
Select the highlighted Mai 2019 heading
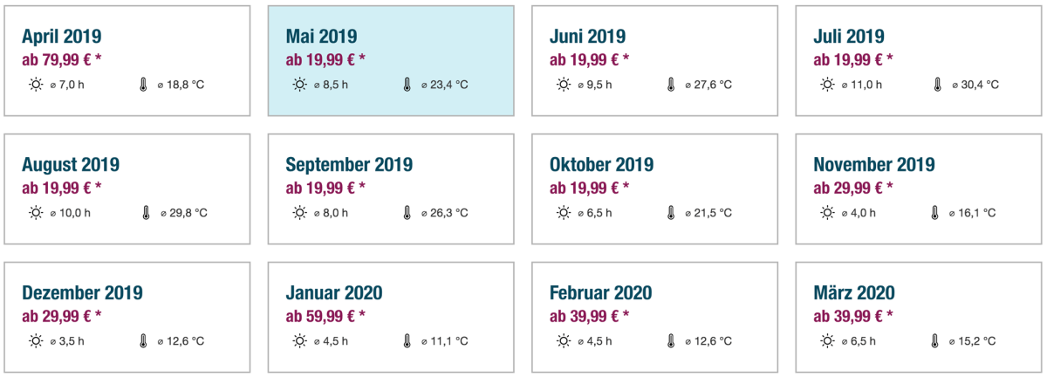click(321, 37)
